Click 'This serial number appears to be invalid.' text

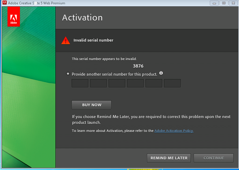[x=104, y=59]
